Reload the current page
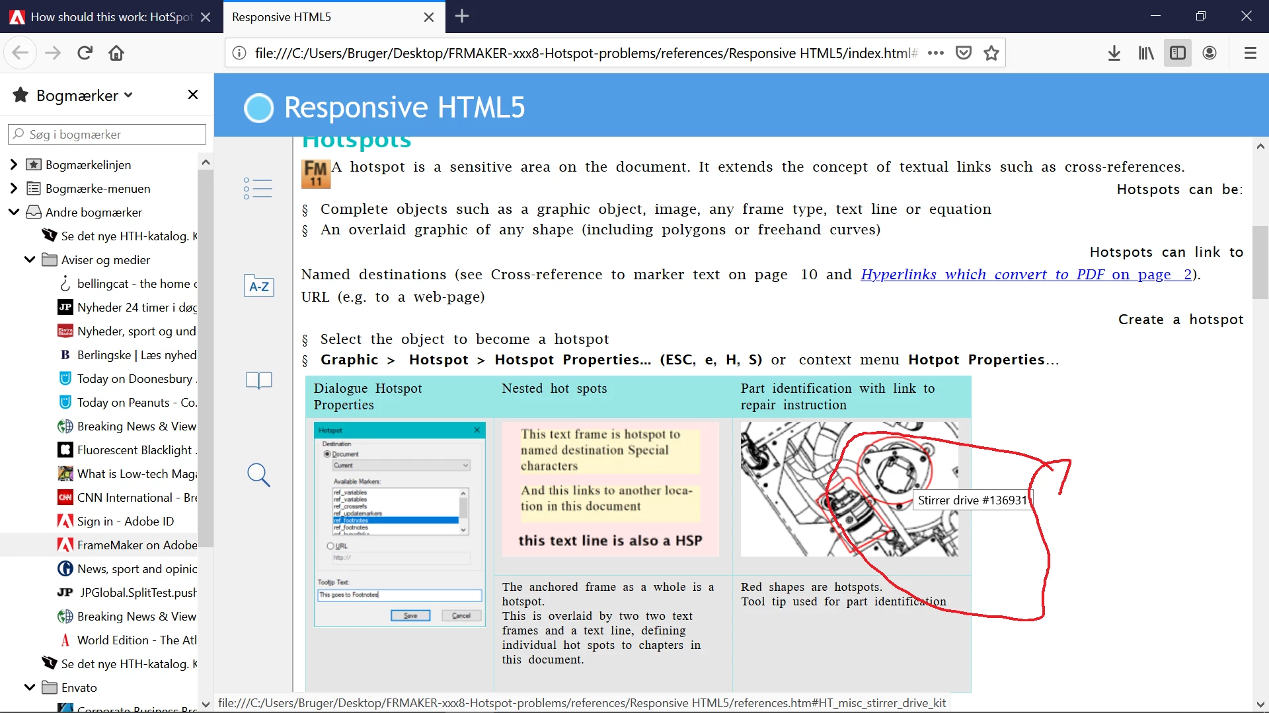 (x=85, y=53)
